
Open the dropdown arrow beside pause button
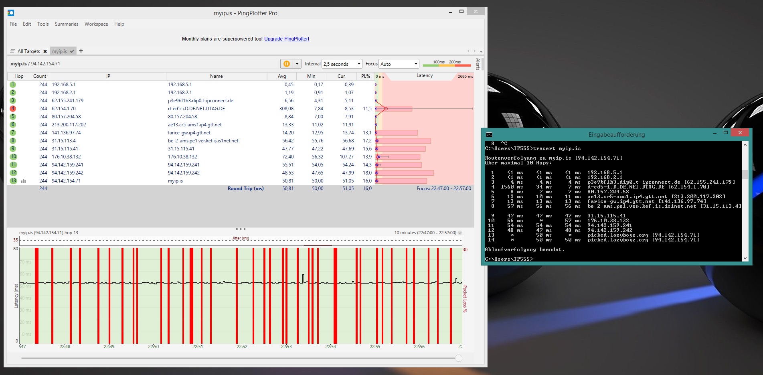[297, 64]
